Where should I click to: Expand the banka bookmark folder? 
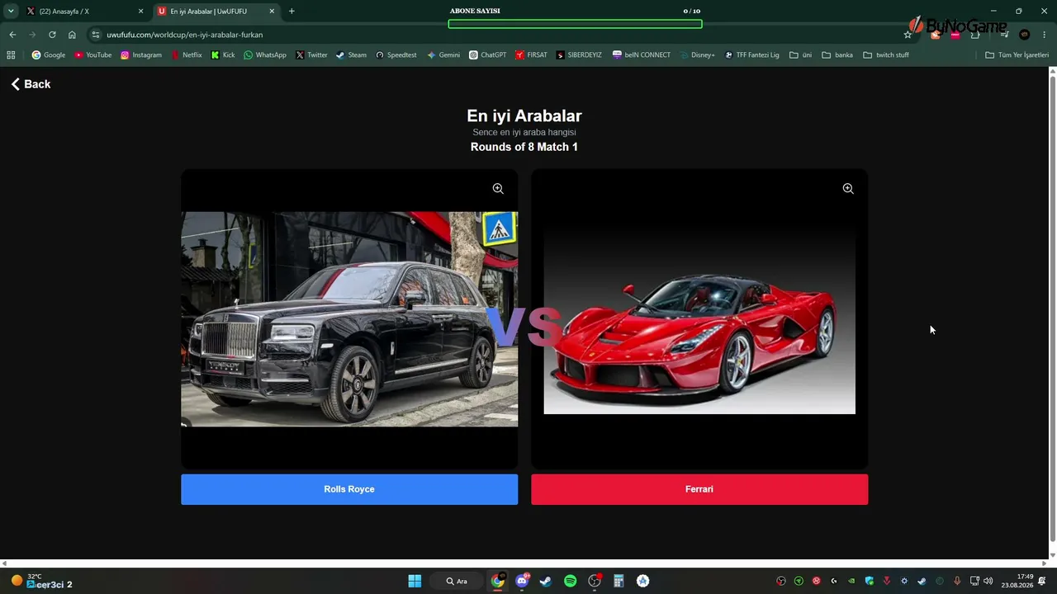837,55
